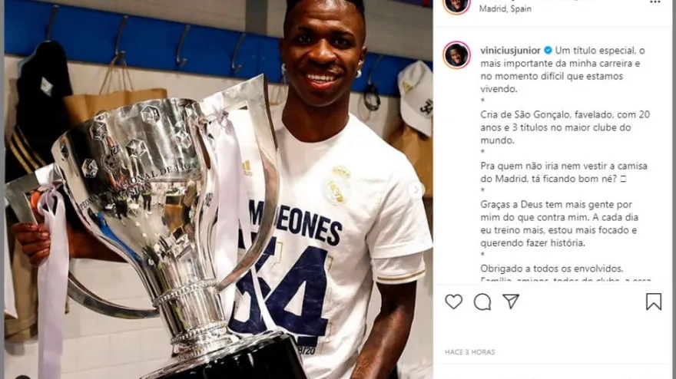Click the HACE 3 HORAS timestamp
Screen dimensions: 676x379
tap(470, 352)
